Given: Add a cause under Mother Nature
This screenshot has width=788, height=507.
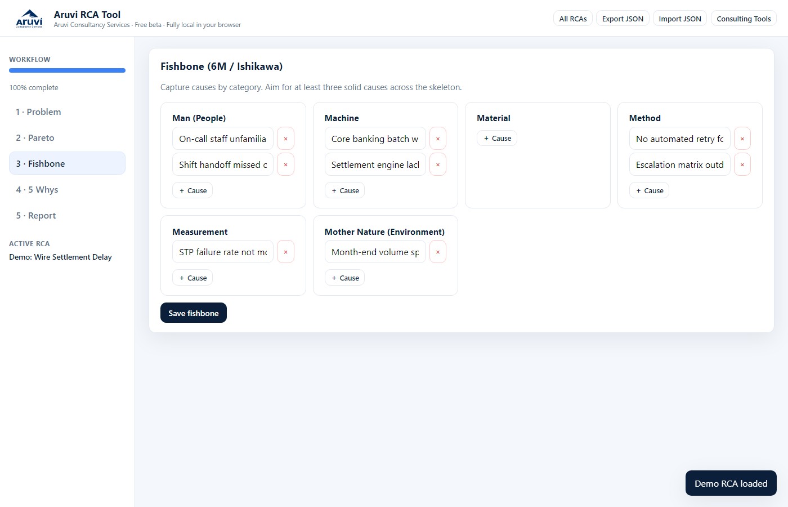Looking at the screenshot, I should tap(344, 278).
